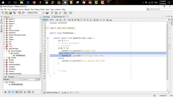Click the Source view button
The image size is (173, 97).
45,20
